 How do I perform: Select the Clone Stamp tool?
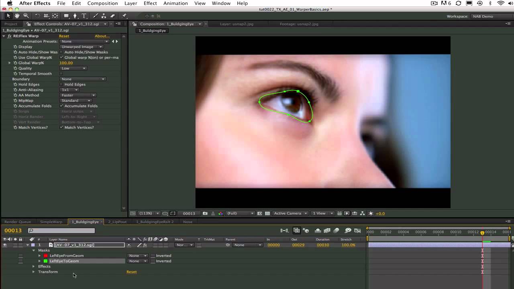(x=104, y=16)
